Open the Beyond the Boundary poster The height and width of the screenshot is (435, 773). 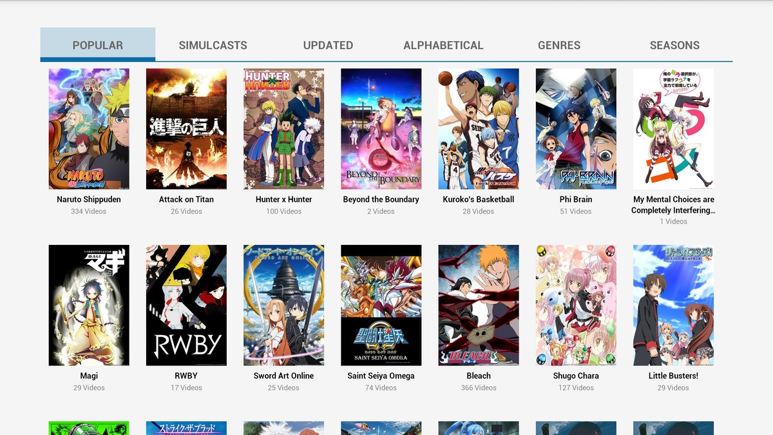coord(381,128)
